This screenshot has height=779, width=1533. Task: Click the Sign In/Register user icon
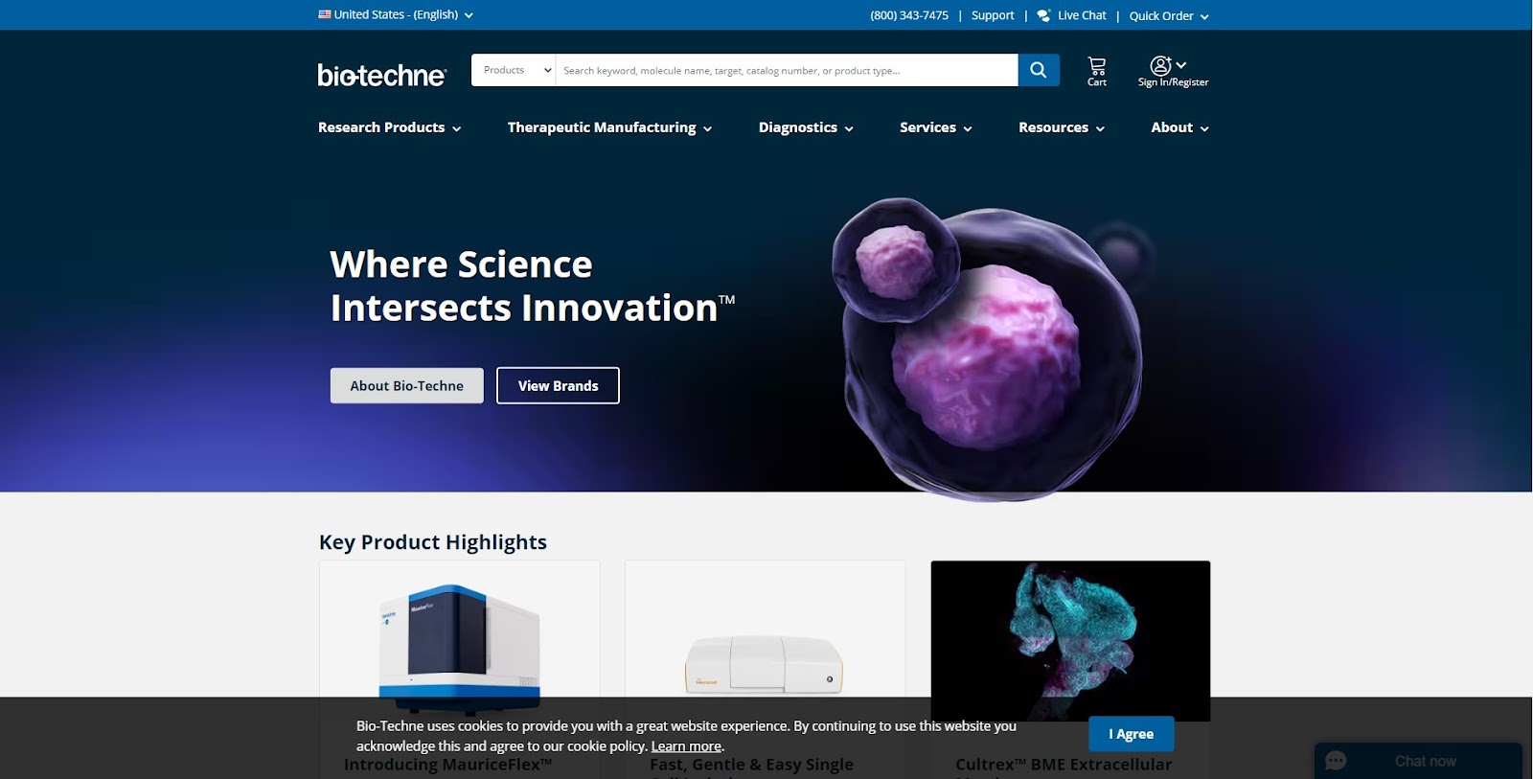point(1160,65)
